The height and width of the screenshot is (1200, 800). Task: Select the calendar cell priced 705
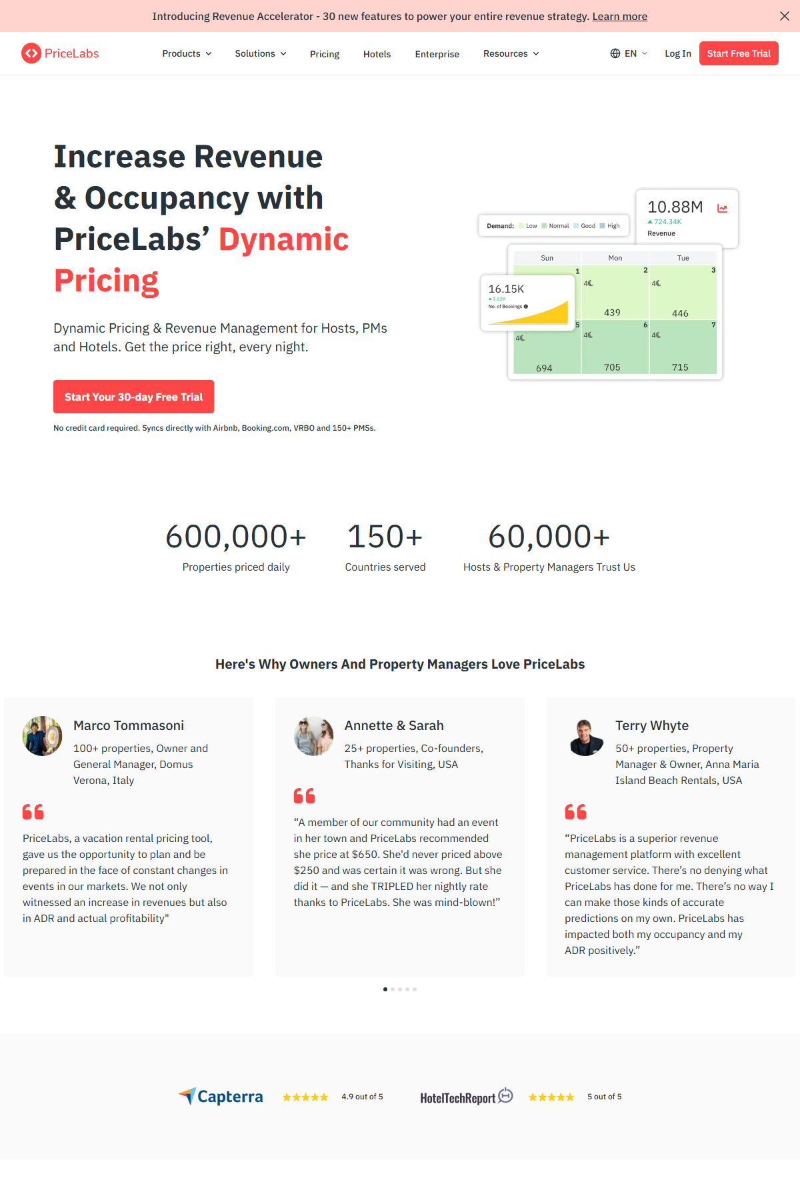pyautogui.click(x=615, y=347)
